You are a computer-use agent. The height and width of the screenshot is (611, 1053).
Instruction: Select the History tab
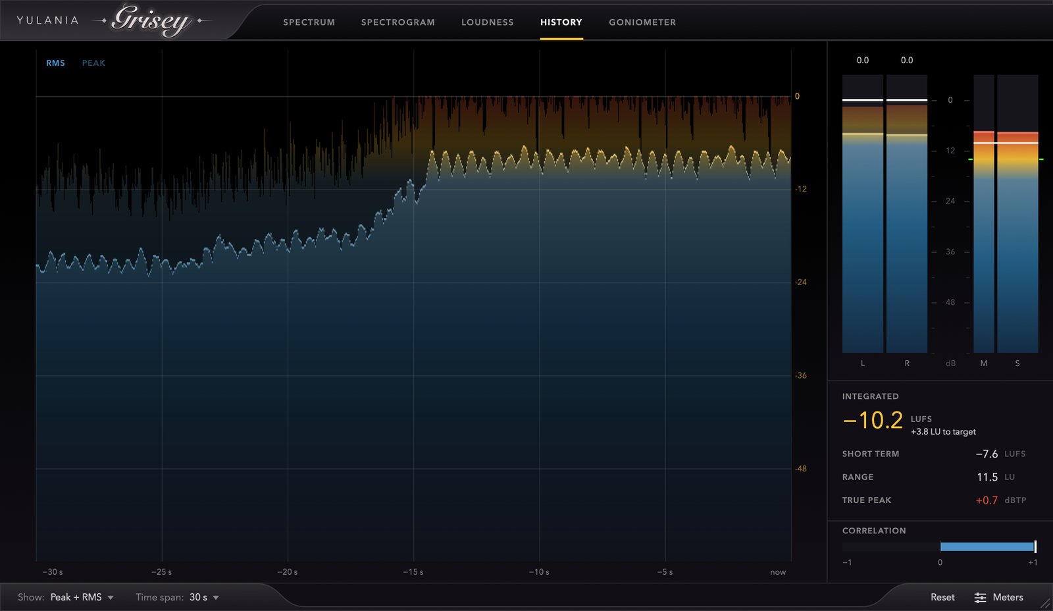click(561, 22)
